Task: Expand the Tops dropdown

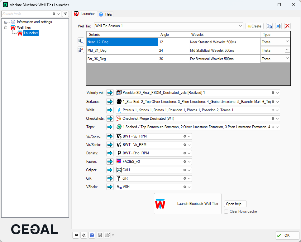Action: pyautogui.click(x=277, y=127)
